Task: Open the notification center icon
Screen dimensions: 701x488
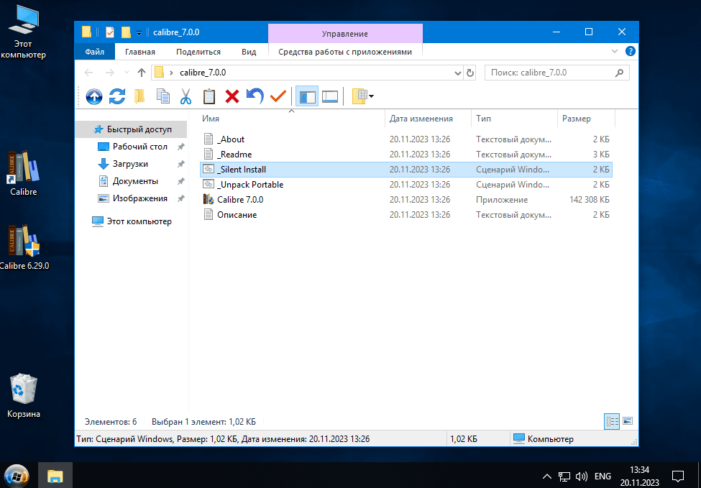Action: (678, 476)
